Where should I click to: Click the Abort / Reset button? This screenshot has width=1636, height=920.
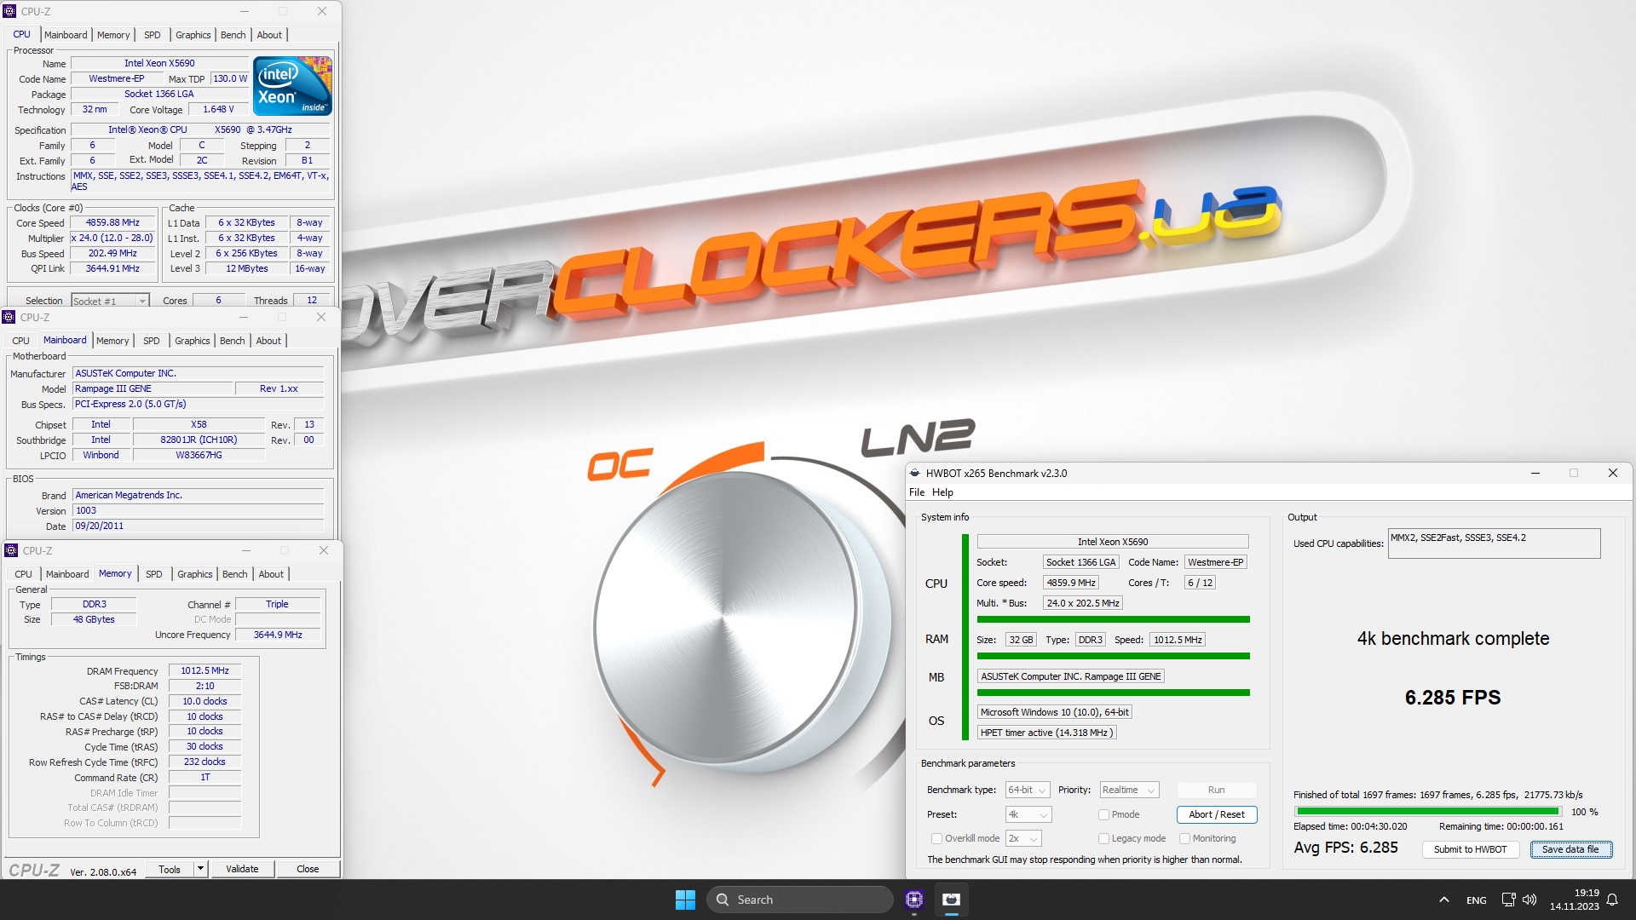[1216, 814]
